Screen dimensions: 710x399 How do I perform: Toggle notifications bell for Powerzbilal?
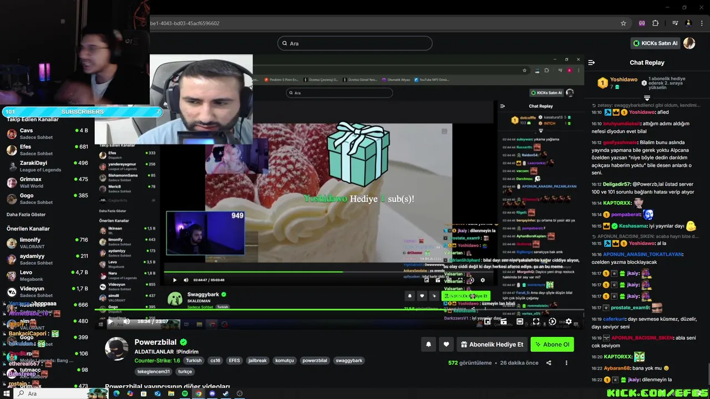(x=428, y=344)
